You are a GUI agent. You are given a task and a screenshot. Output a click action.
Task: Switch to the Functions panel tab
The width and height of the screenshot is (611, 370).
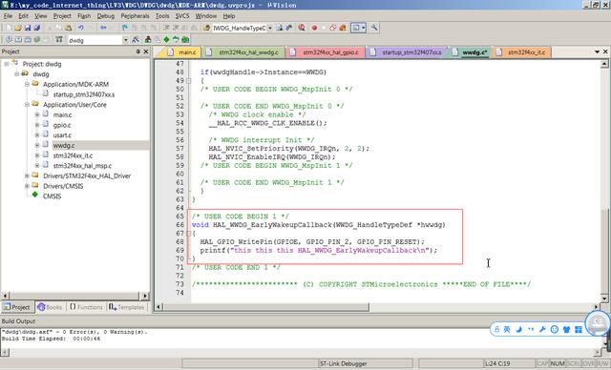pos(86,307)
